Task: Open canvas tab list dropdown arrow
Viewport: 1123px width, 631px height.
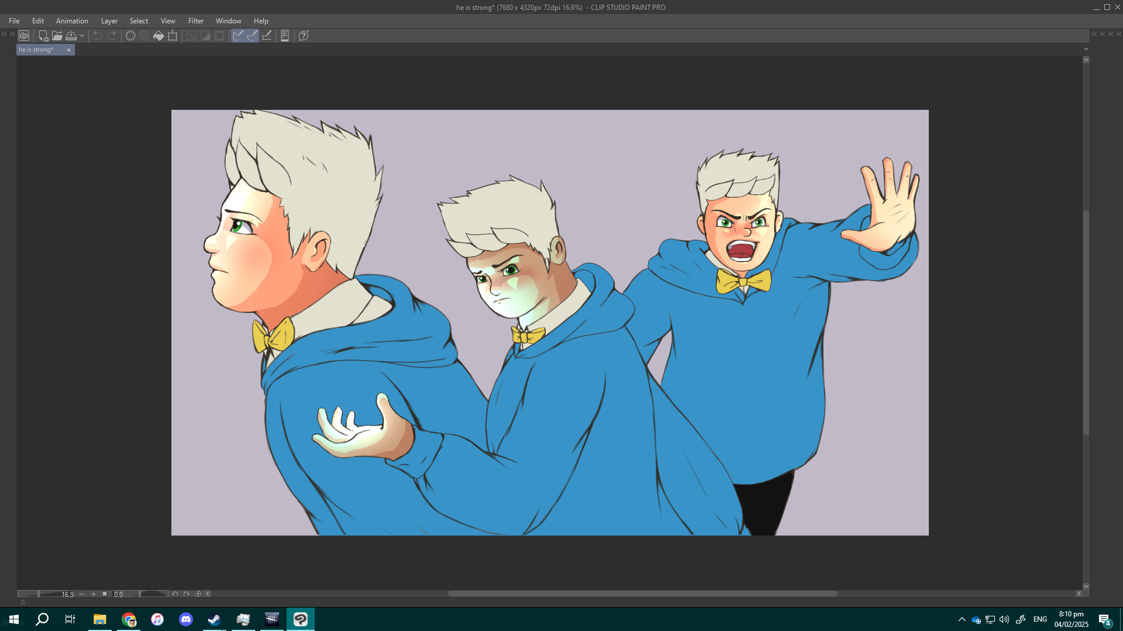Action: pyautogui.click(x=1086, y=49)
